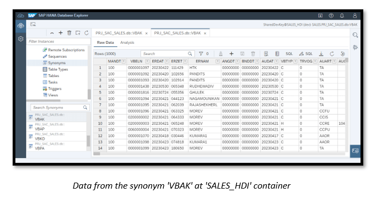Open AUDAT column filter dropdown
The width and height of the screenshot is (377, 199).
(277, 61)
